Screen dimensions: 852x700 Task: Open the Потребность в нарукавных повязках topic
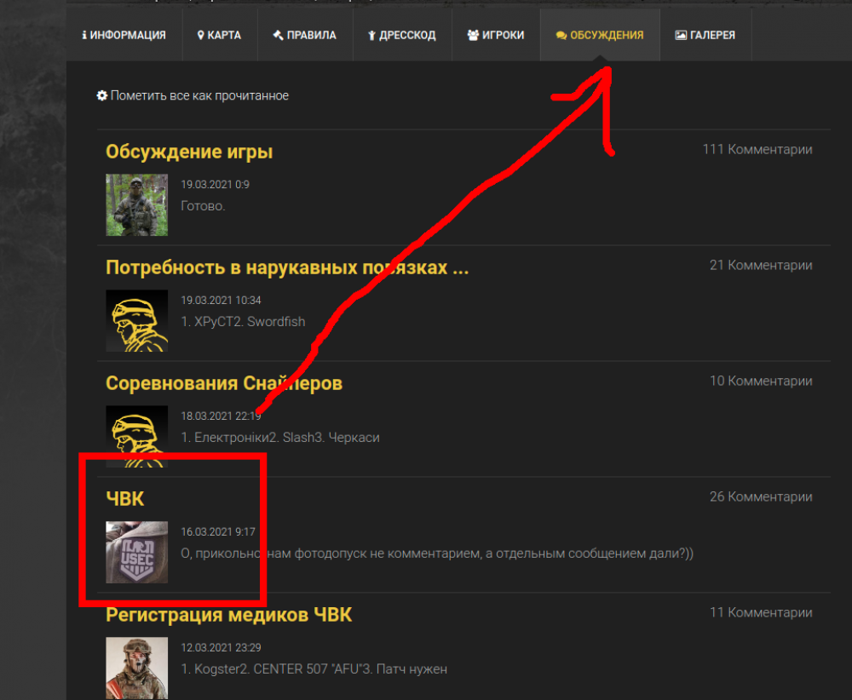click(287, 268)
